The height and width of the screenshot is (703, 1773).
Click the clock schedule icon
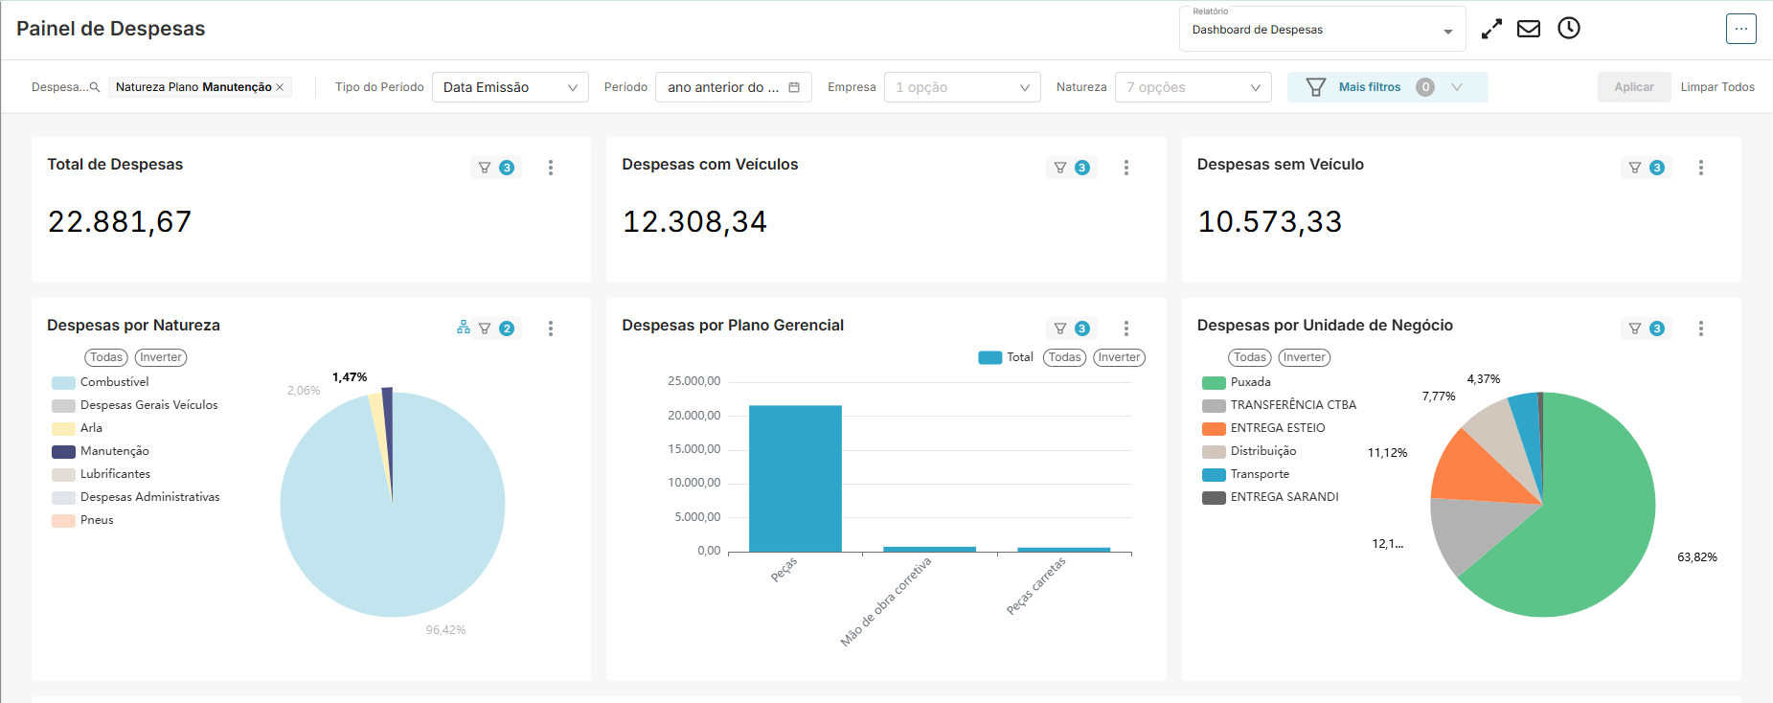(1569, 29)
